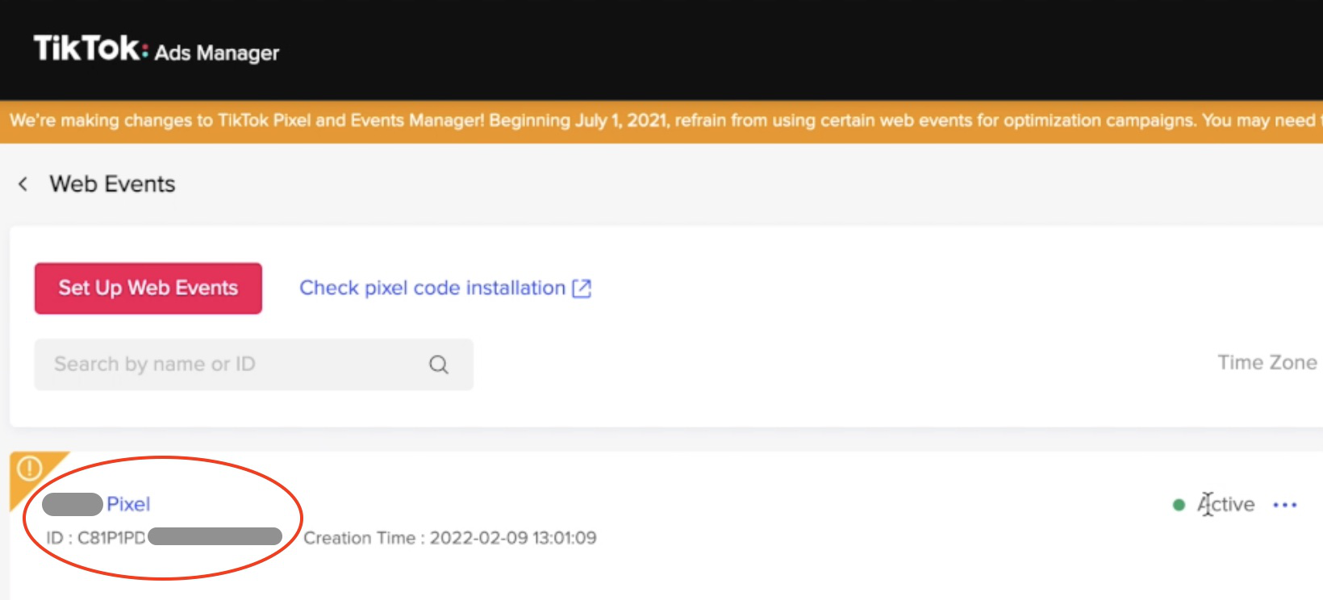This screenshot has height=600, width=1323.
Task: Click the Time Zone label
Action: pos(1267,363)
